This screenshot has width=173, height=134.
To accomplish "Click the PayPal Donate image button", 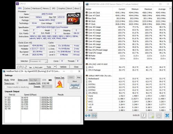I will click(x=75, y=86).
